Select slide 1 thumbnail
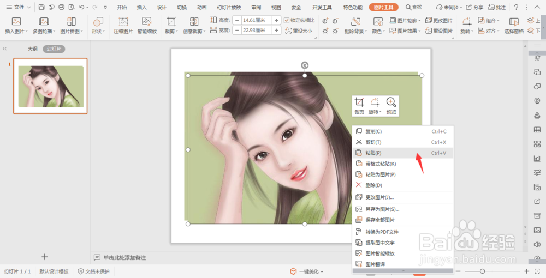Screen dimensions: 546x278 pyautogui.click(x=50, y=86)
